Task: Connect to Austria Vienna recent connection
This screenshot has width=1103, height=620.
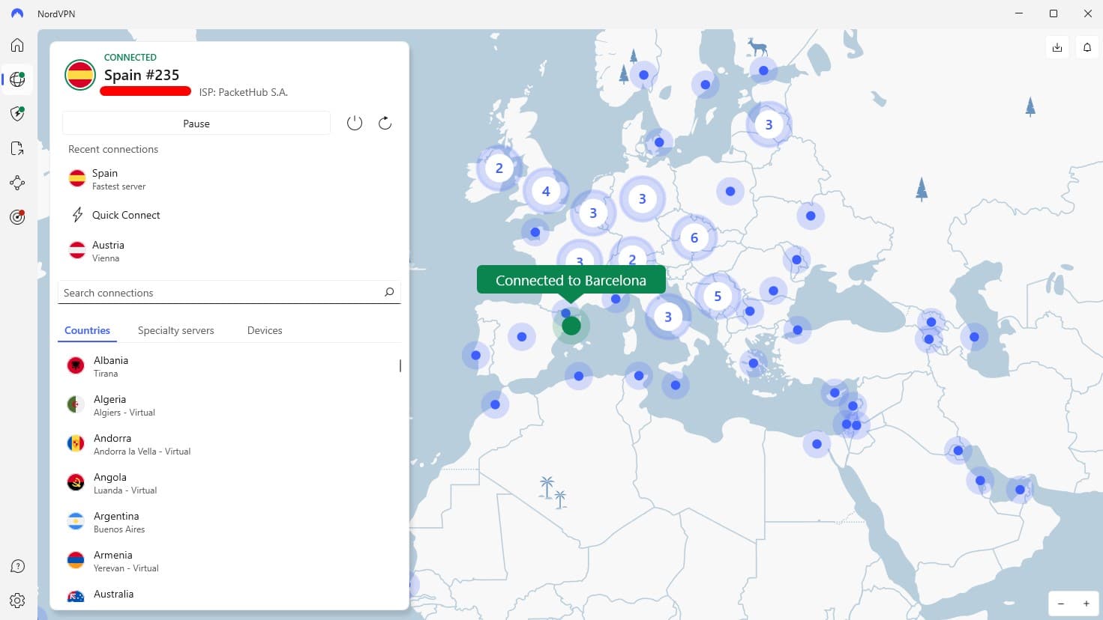Action: [229, 251]
